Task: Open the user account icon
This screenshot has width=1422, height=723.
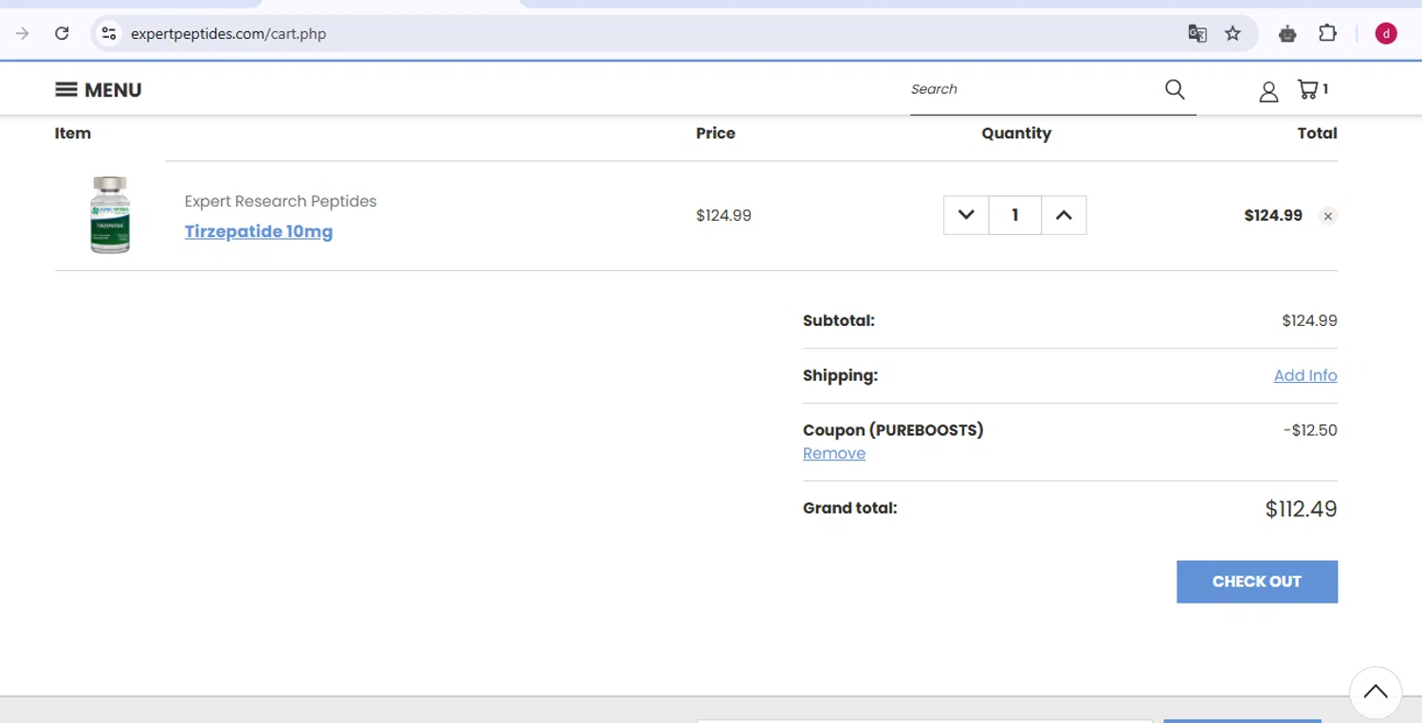Action: click(1268, 91)
